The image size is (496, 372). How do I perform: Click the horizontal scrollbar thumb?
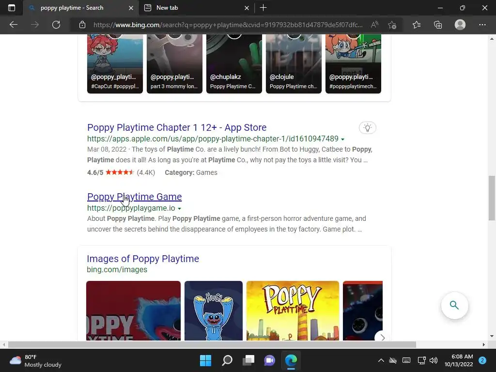coord(212,344)
